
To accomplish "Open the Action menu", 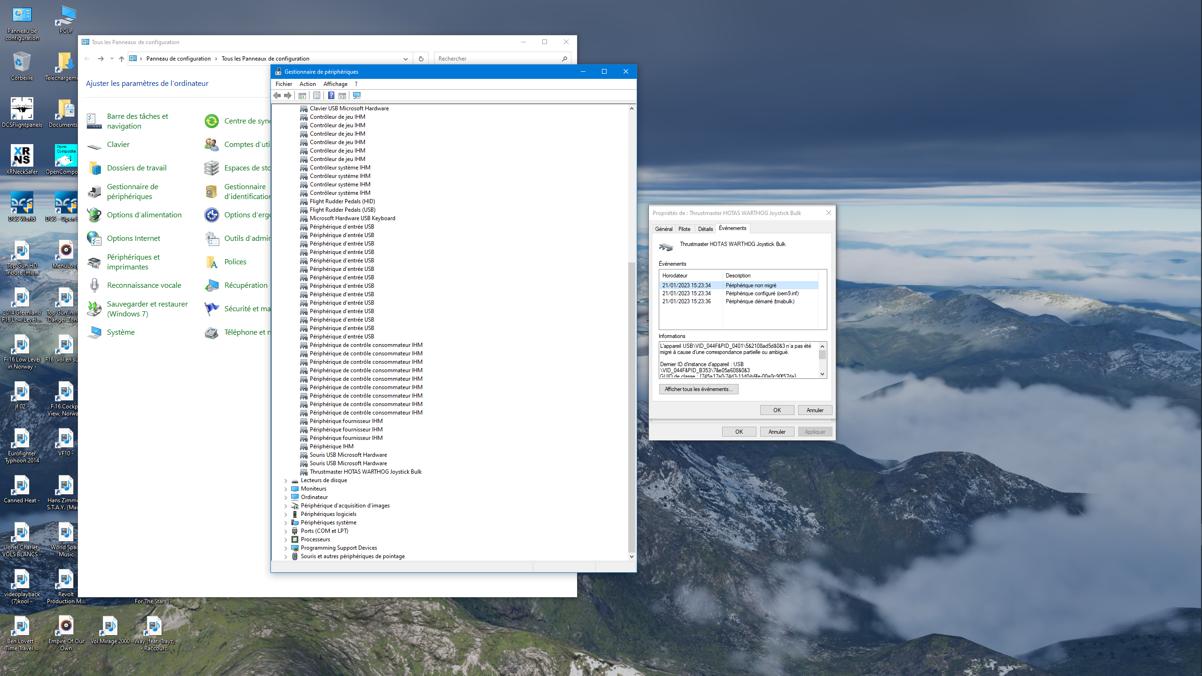I will [308, 84].
